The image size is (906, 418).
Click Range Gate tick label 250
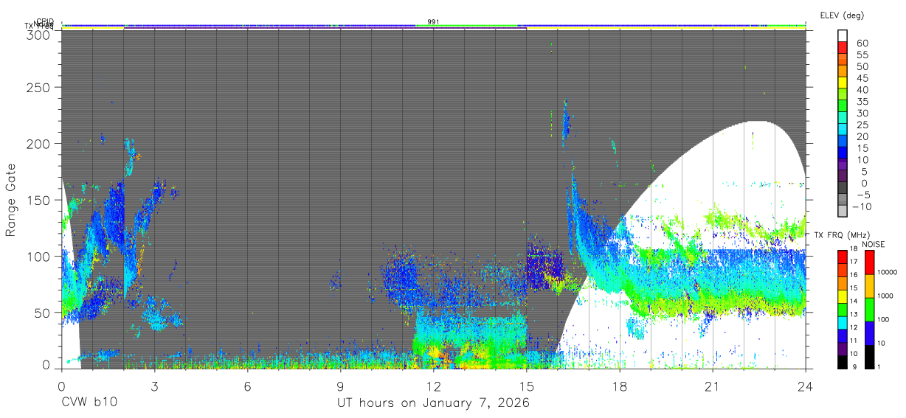point(40,88)
